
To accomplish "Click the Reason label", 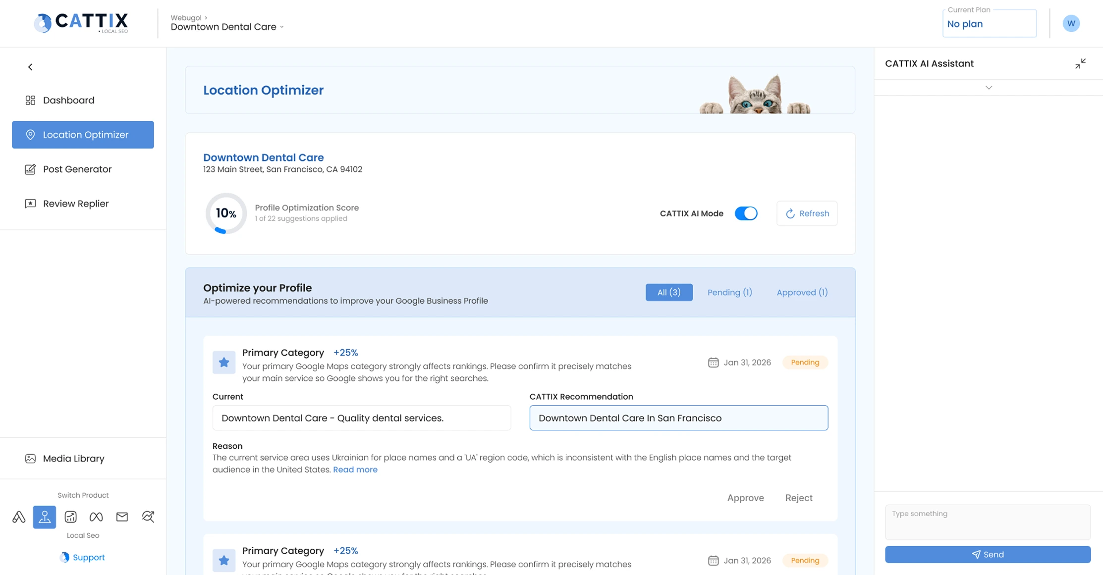I will [227, 446].
